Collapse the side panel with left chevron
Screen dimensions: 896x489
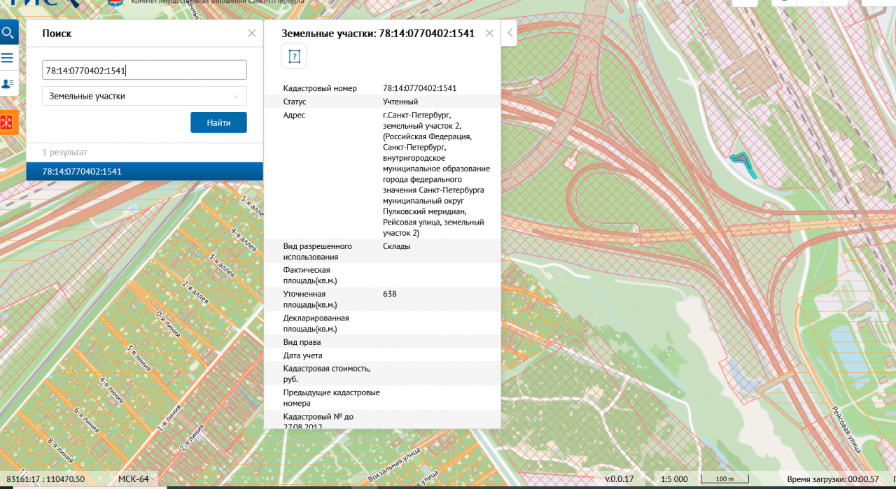coord(509,33)
